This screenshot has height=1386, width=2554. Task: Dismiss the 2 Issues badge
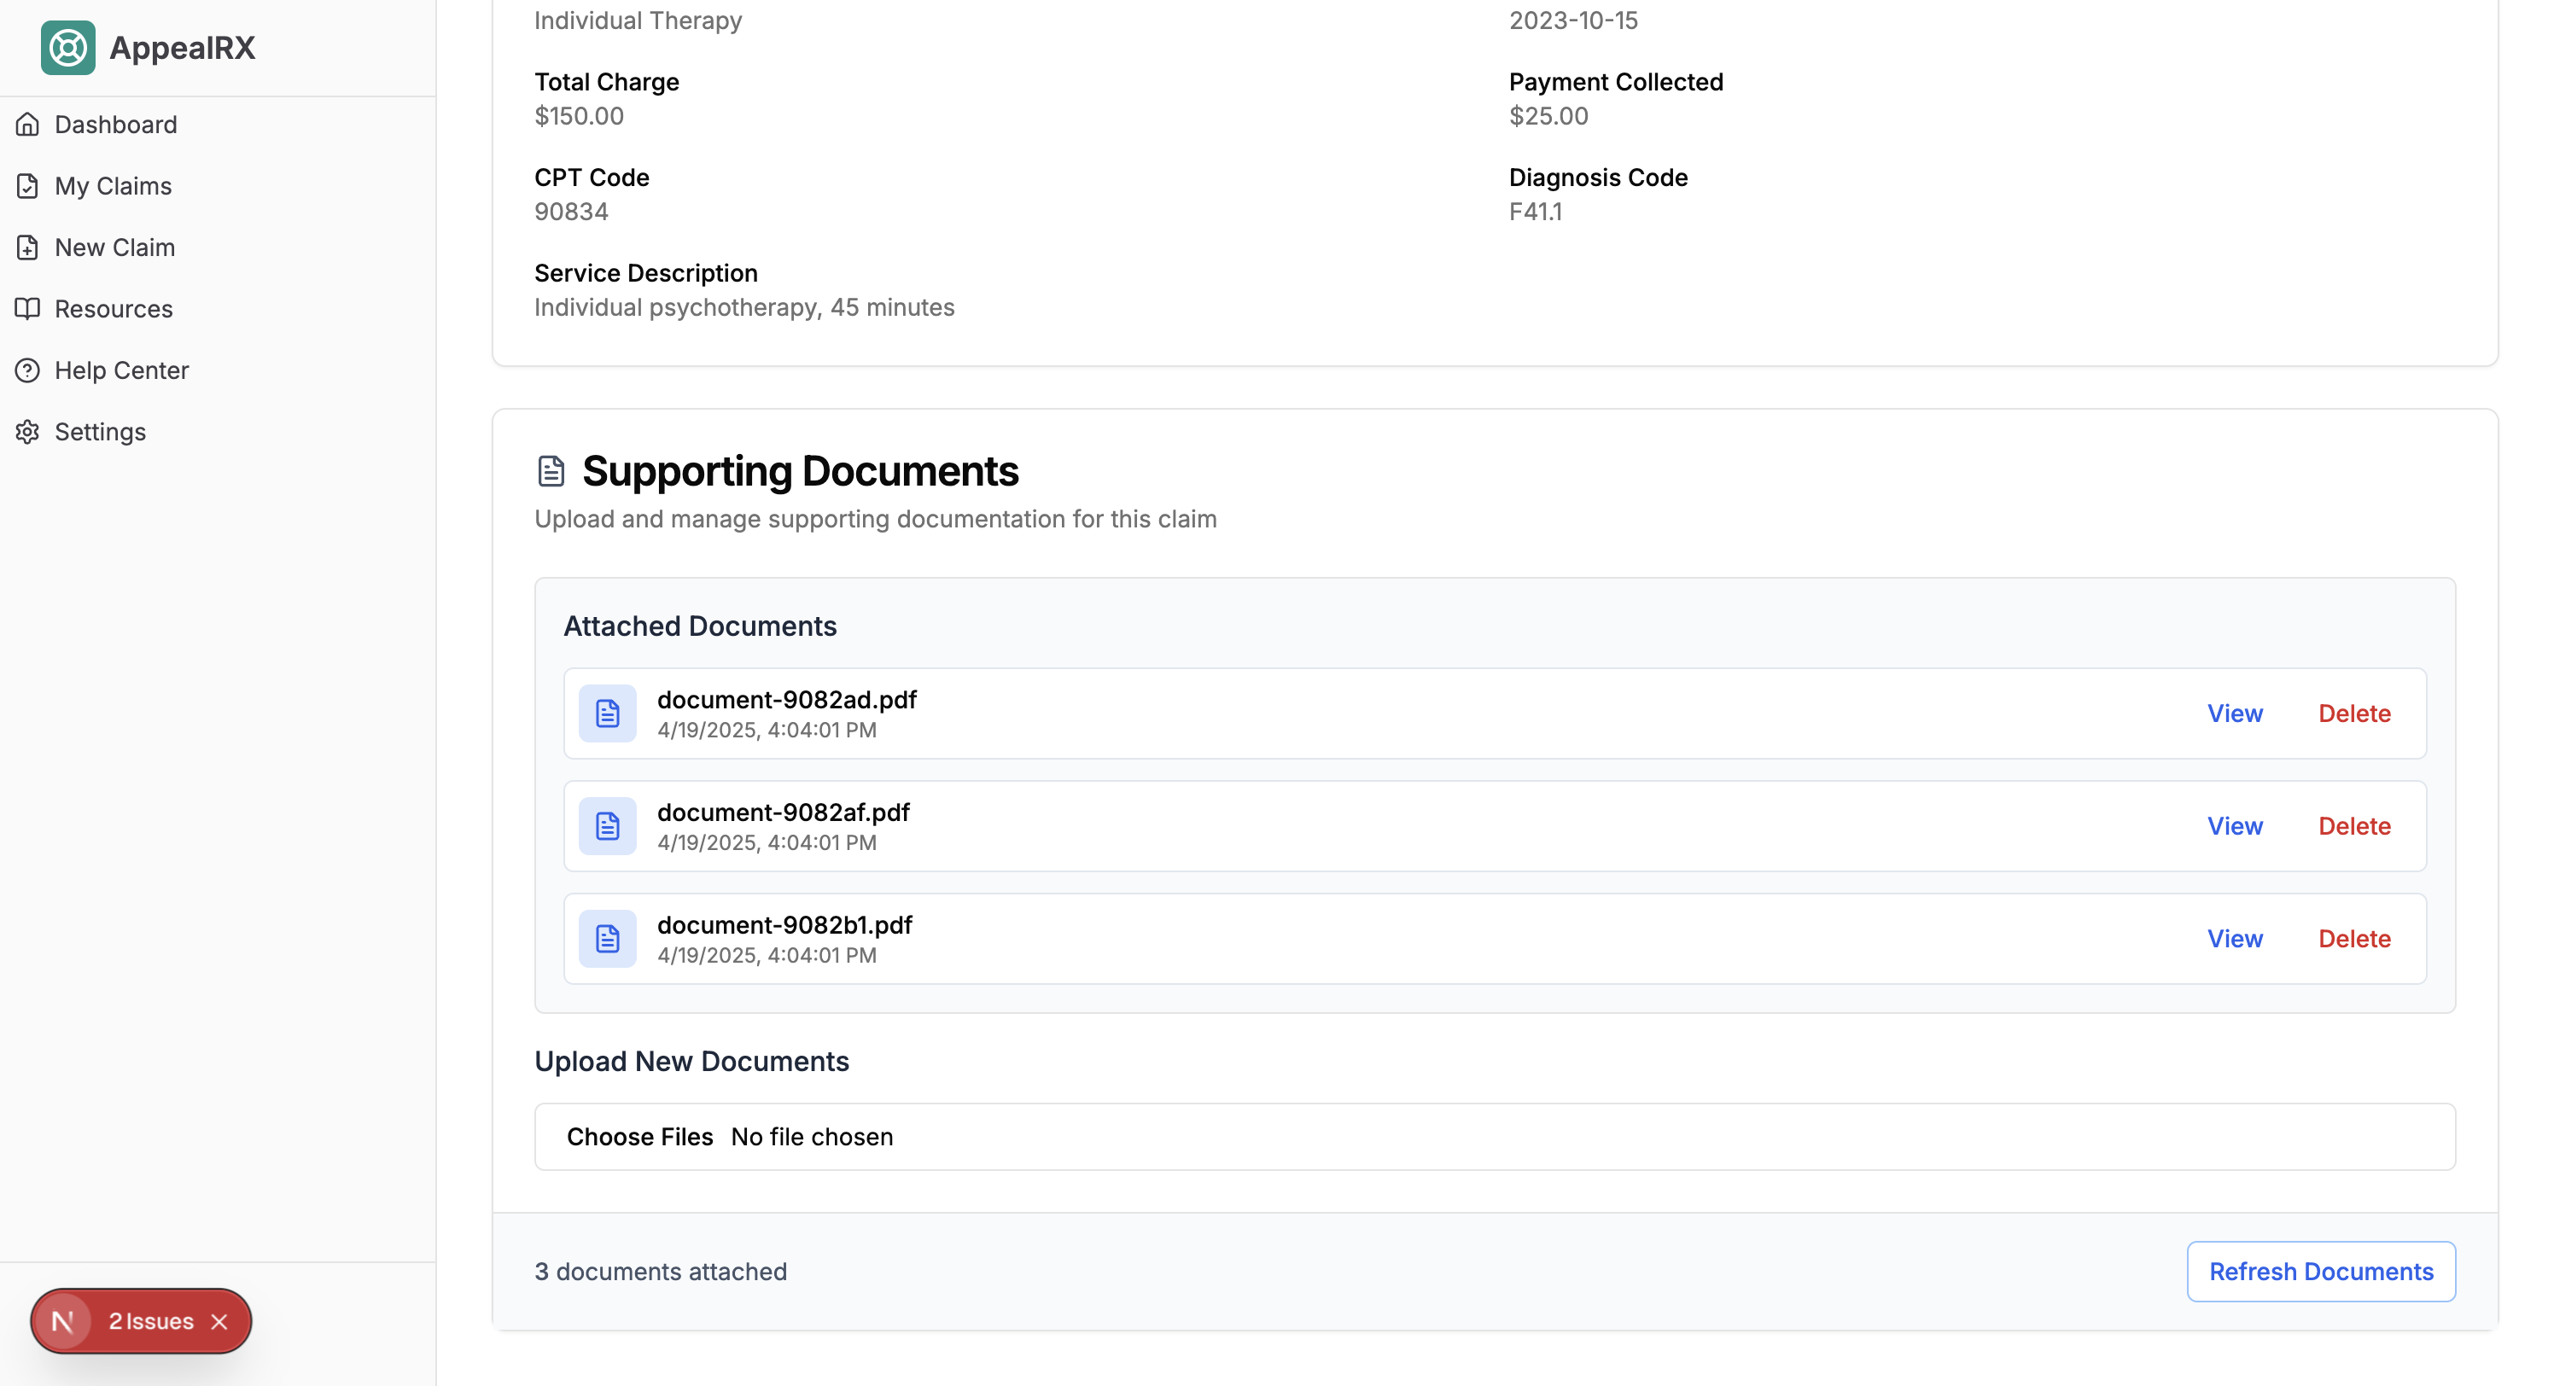pos(220,1321)
